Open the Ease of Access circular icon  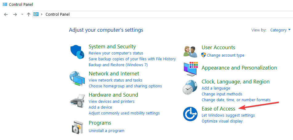pyautogui.click(x=190, y=114)
